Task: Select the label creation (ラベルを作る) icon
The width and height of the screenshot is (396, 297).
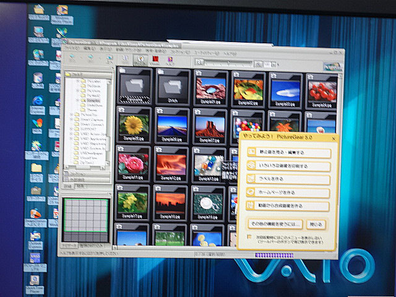Action: (x=251, y=179)
